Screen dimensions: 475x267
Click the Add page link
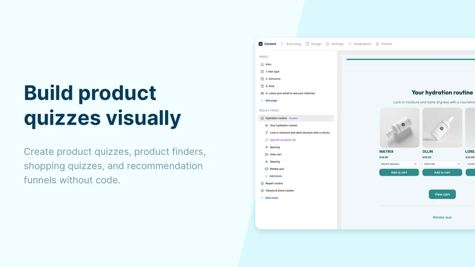[271, 100]
